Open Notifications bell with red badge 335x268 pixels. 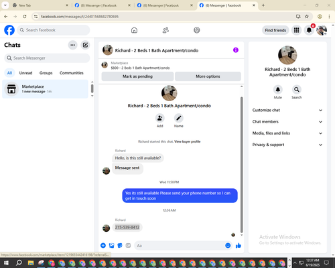[309, 30]
